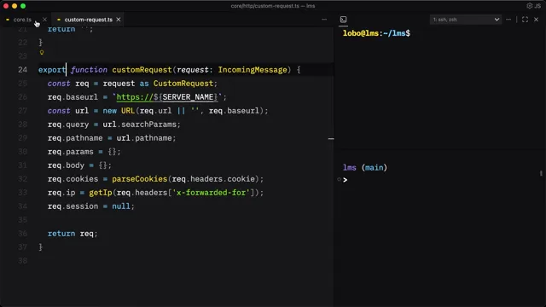Click req.params on line 30
This screenshot has width=546, height=307.
(x=70, y=152)
